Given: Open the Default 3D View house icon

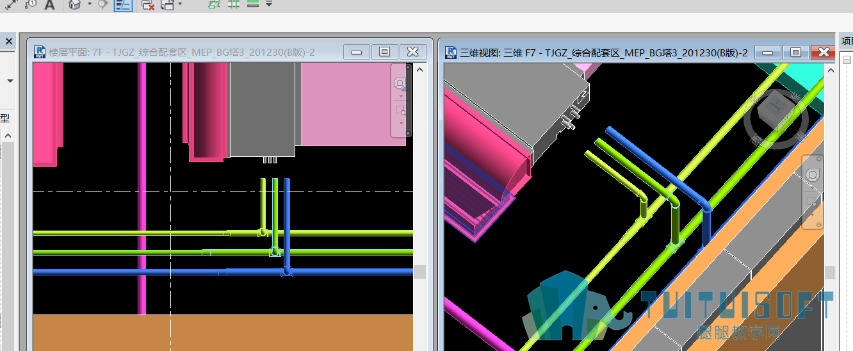Looking at the screenshot, I should tap(75, 4).
